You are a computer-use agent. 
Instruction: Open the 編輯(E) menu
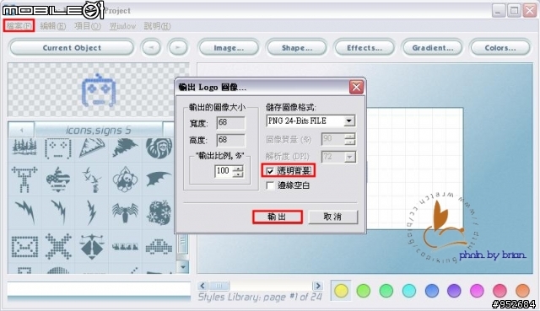52,26
